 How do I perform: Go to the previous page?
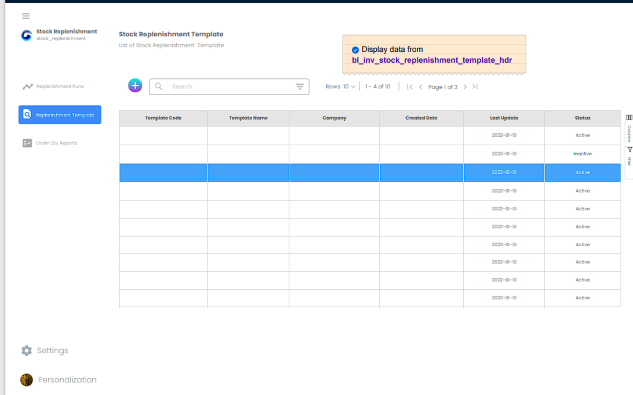421,87
